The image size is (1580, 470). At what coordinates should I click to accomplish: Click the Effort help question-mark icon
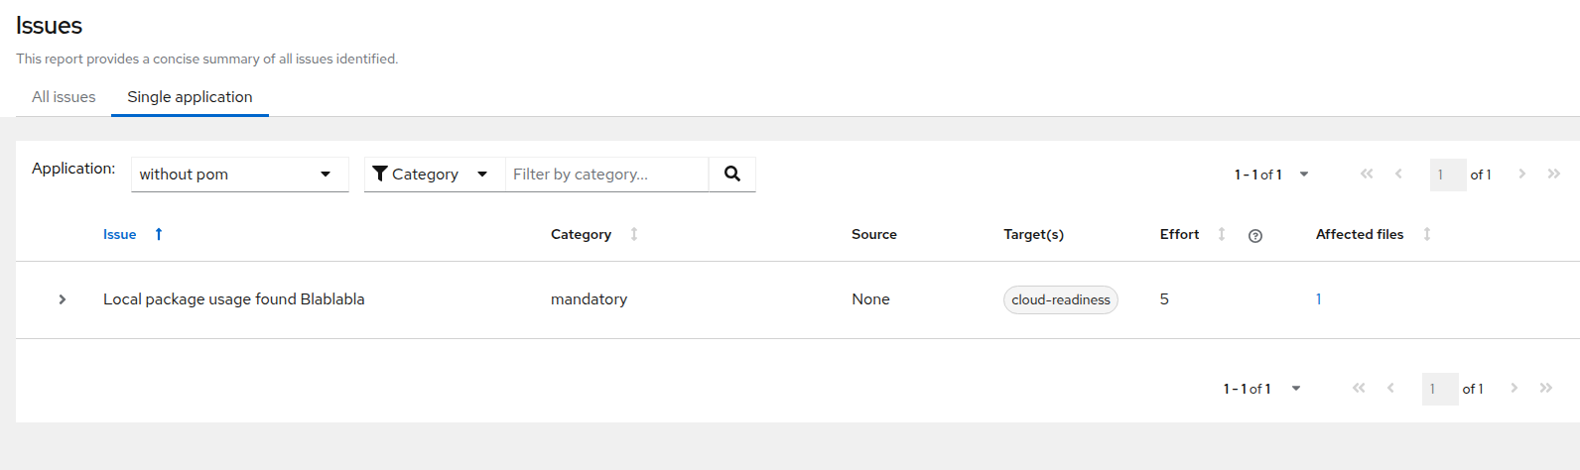(x=1254, y=236)
